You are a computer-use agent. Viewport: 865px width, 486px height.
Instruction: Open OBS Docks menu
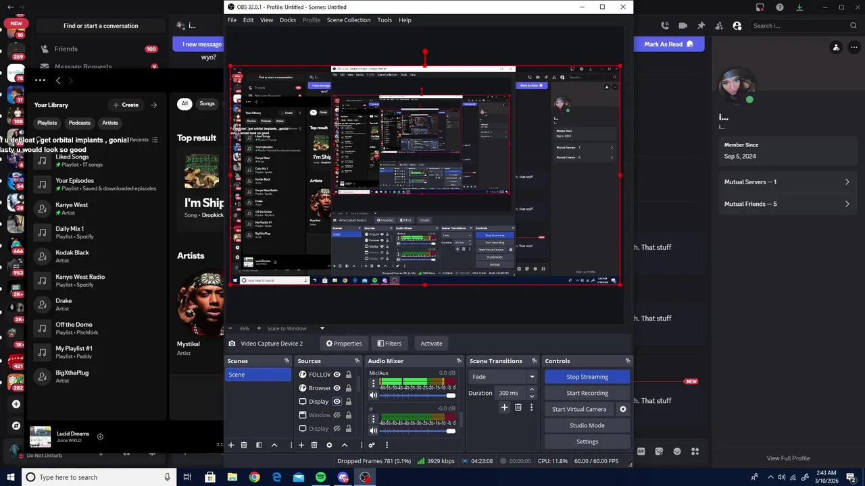(288, 20)
